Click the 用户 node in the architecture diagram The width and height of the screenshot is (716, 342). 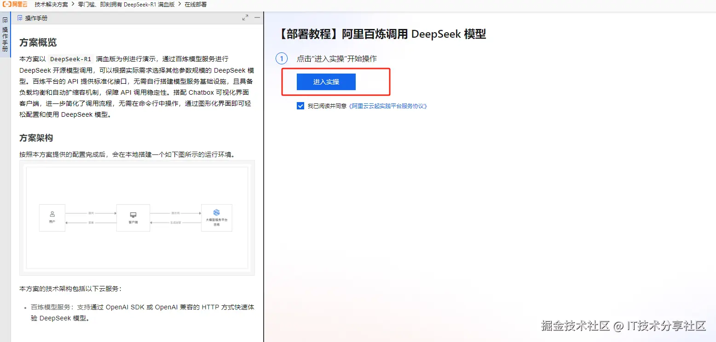click(x=52, y=217)
